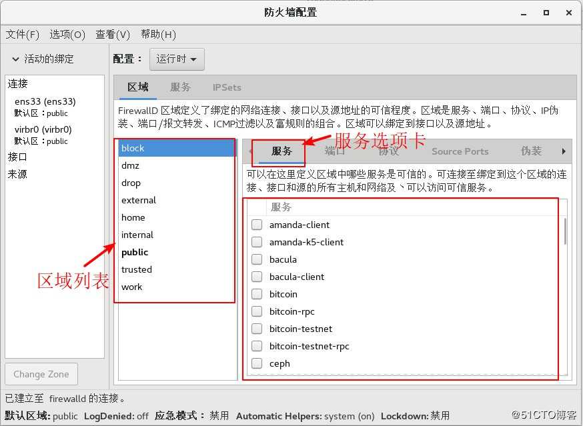The width and height of the screenshot is (583, 426).
Task: Enable the amanda-client service checkbox
Action: point(257,225)
